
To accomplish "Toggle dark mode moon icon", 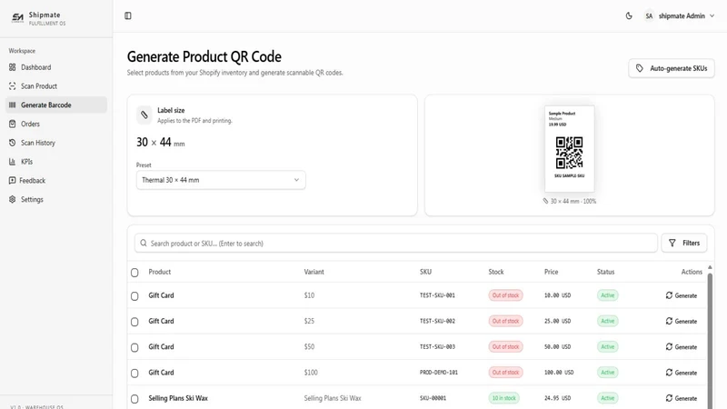I will tap(629, 15).
